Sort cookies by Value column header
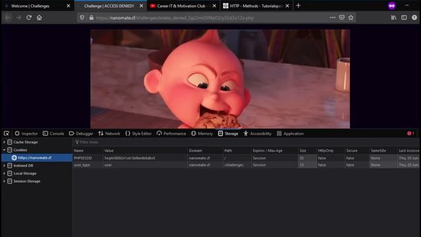The image size is (421, 237). click(145, 151)
